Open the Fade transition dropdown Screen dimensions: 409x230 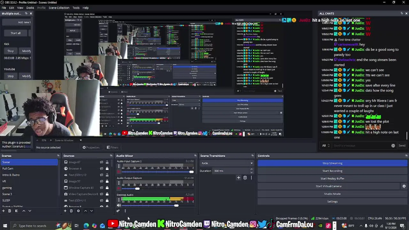[227, 163]
